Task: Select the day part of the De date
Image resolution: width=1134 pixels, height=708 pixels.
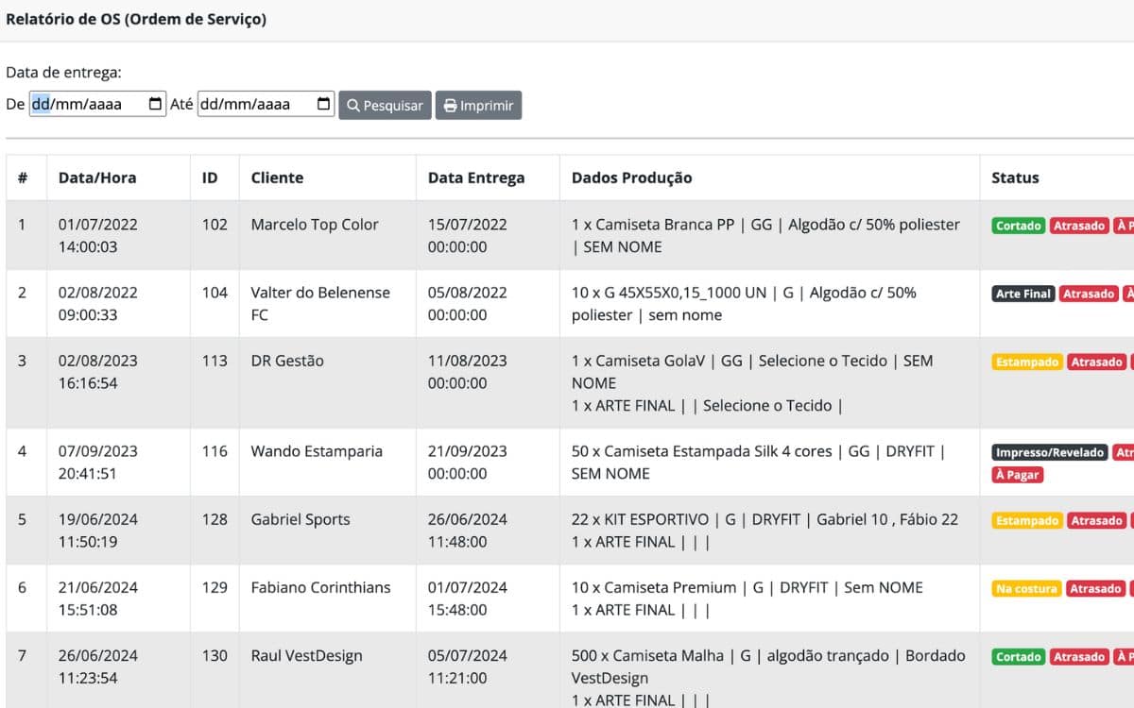Action: pos(41,105)
